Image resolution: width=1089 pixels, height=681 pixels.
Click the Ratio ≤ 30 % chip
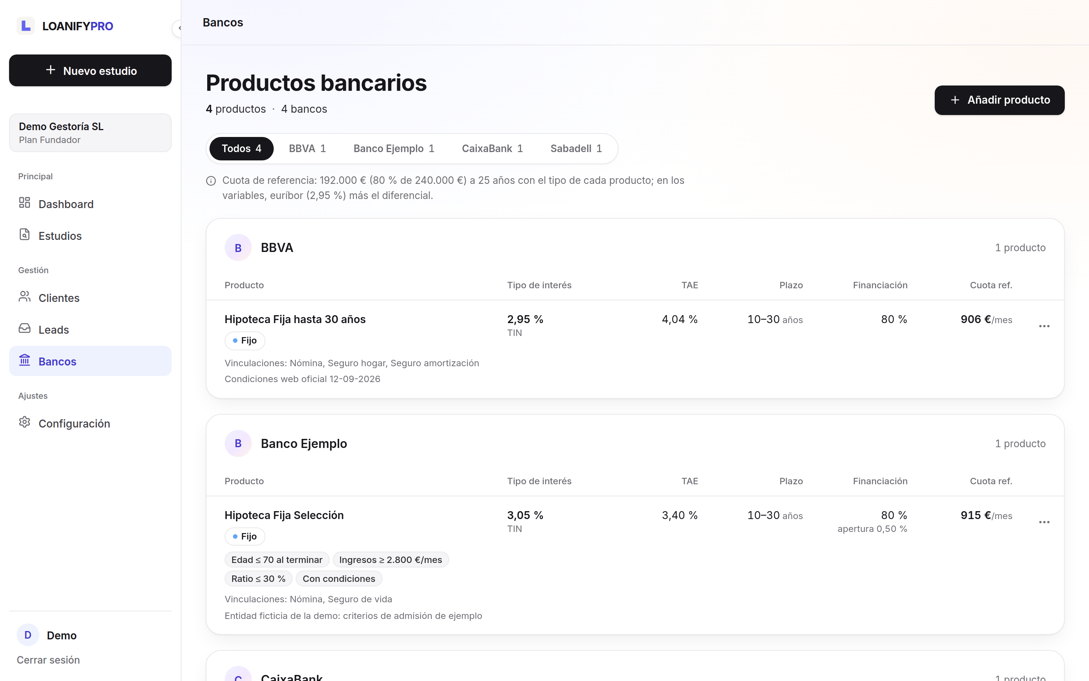(258, 579)
